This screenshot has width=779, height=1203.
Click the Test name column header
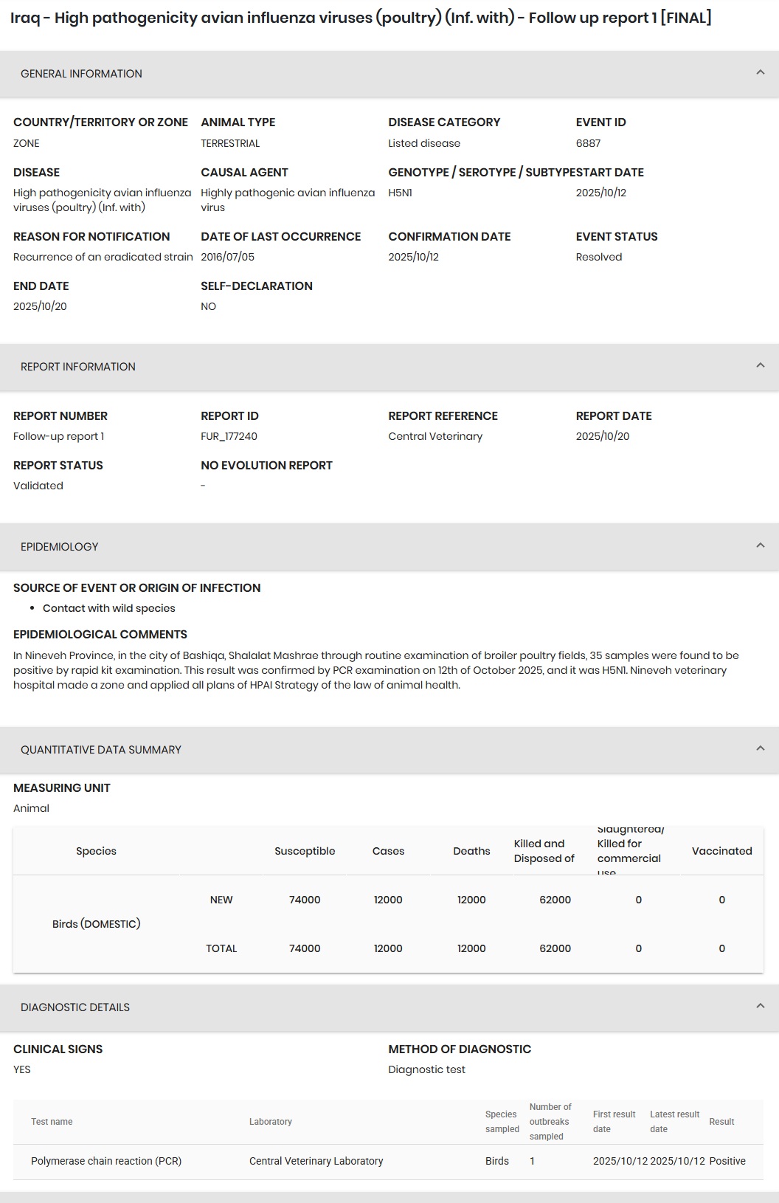click(x=52, y=1122)
